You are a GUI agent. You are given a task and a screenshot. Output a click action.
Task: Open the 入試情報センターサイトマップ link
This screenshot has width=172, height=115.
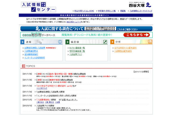(141, 11)
